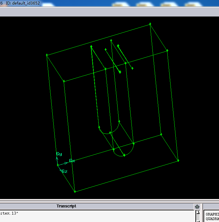Click the Description panel showing GRAPHI text
Screen dimensions: 219x222
click(x=212, y=216)
